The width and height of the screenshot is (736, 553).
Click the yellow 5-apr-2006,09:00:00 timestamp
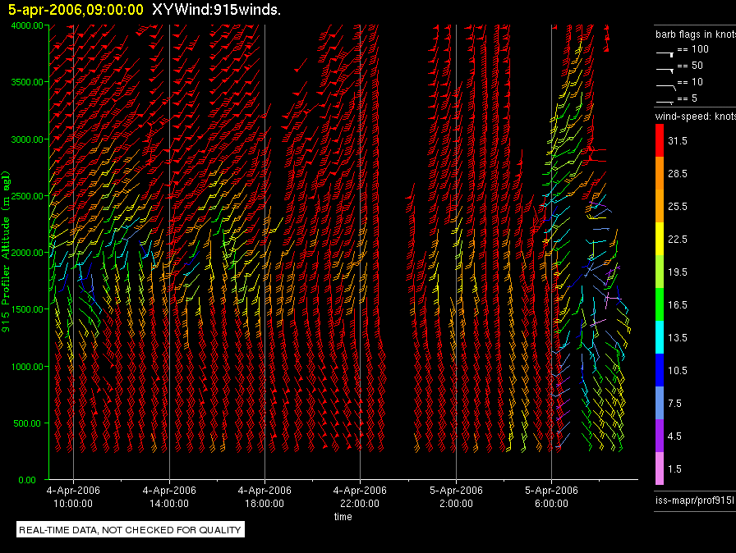(x=76, y=10)
